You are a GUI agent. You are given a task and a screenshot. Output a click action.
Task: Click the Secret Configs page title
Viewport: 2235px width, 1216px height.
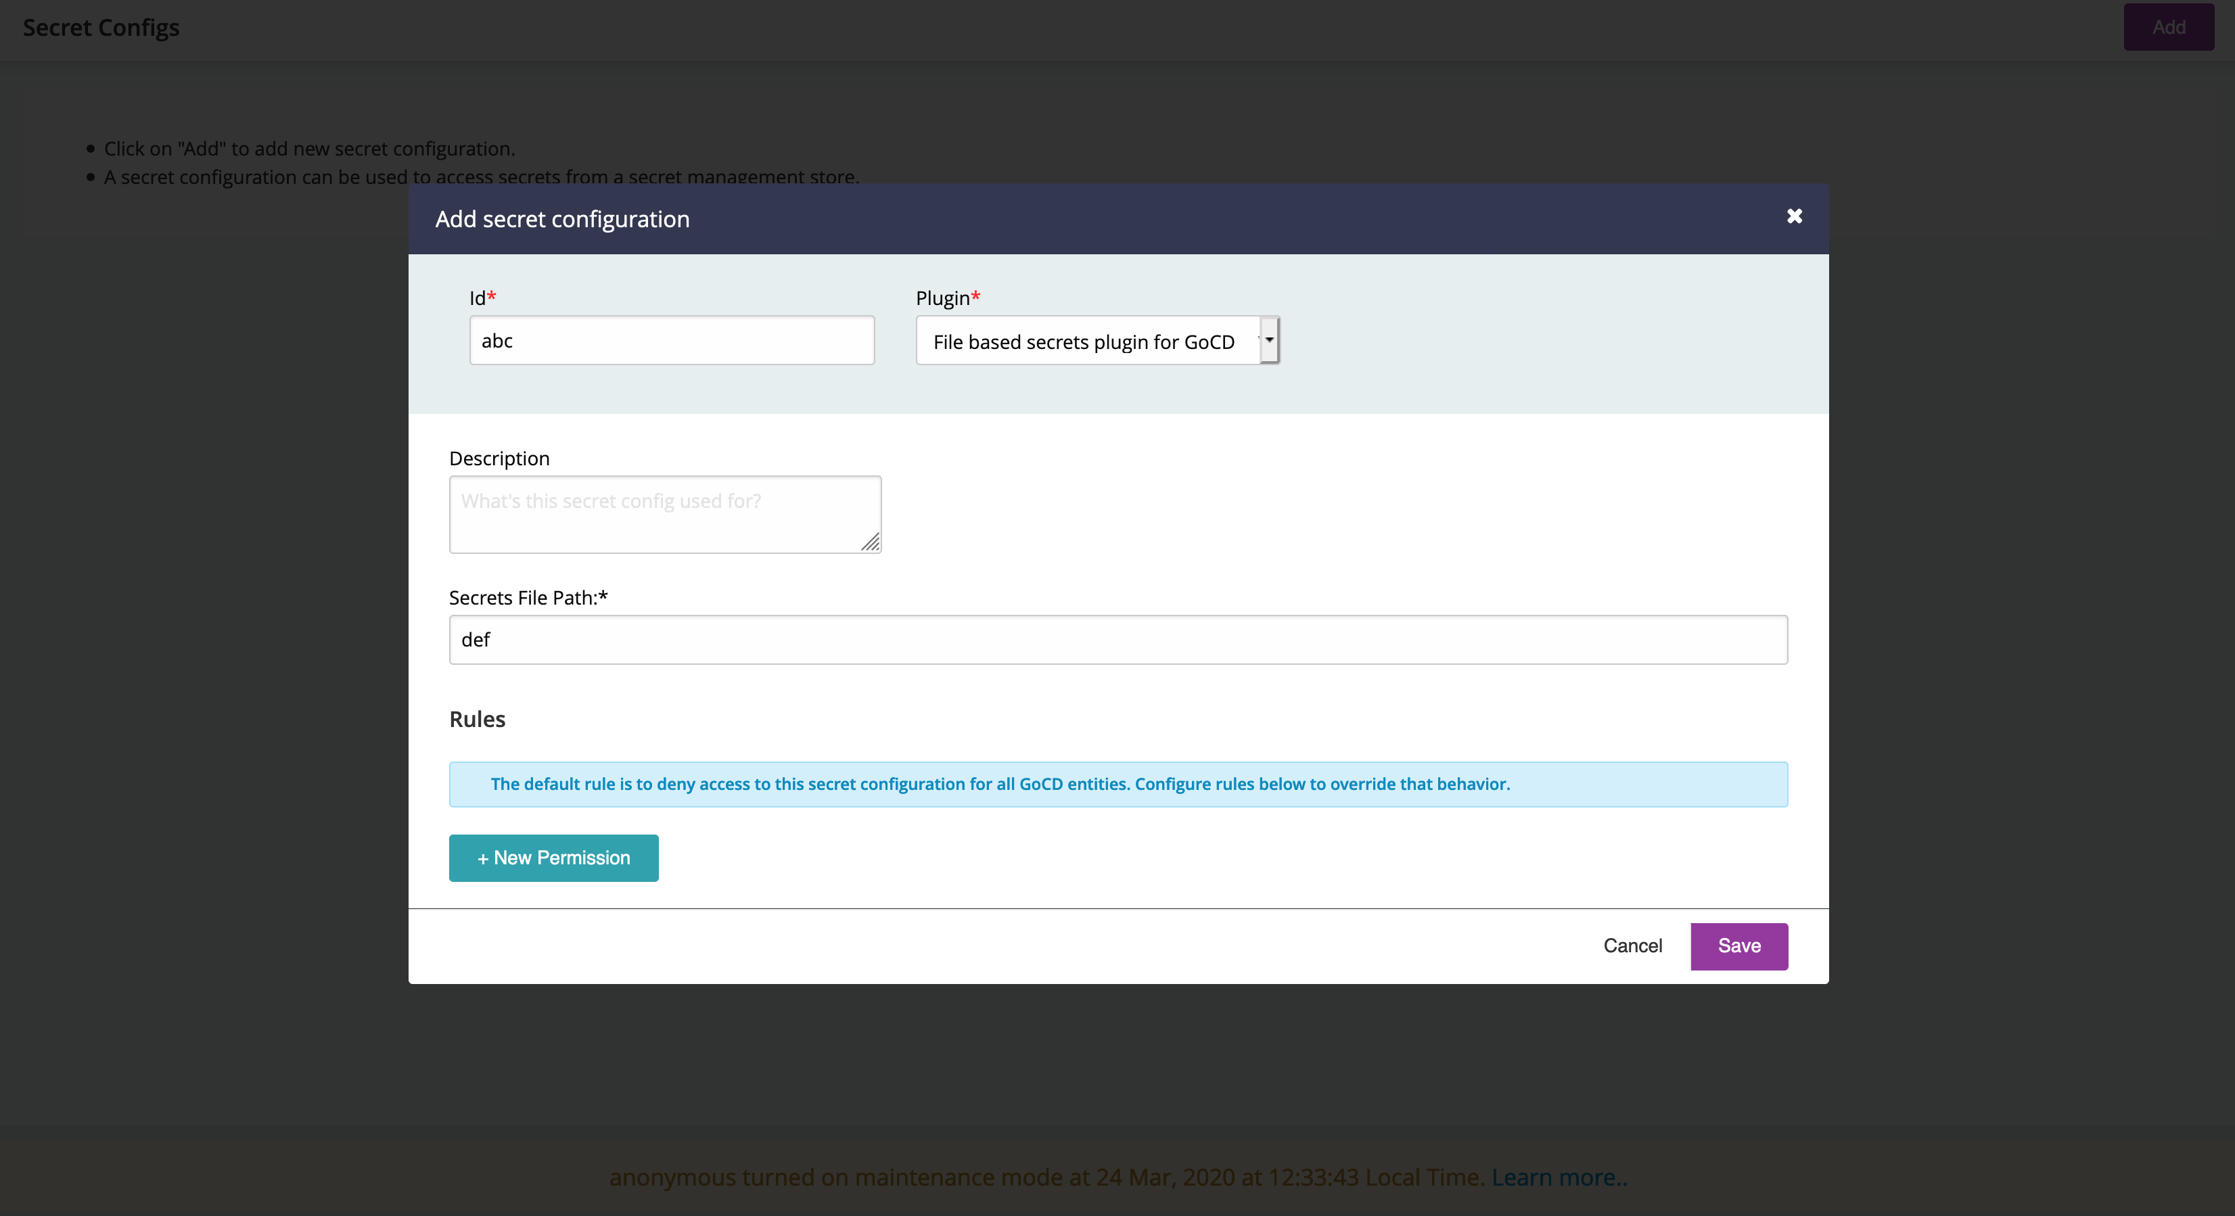[101, 28]
